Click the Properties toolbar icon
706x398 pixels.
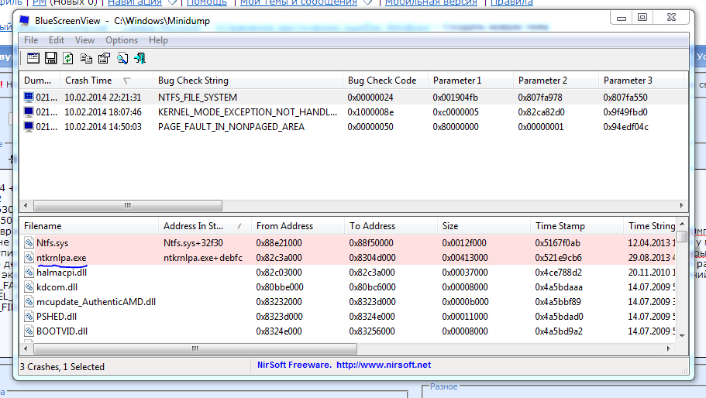coord(104,58)
